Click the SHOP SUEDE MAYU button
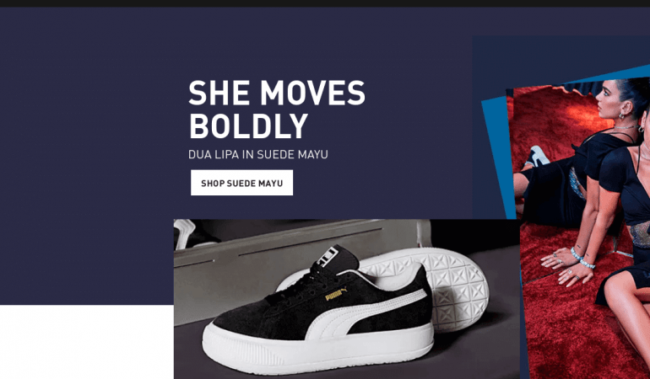Image resolution: width=650 pixels, height=379 pixels. 241,183
